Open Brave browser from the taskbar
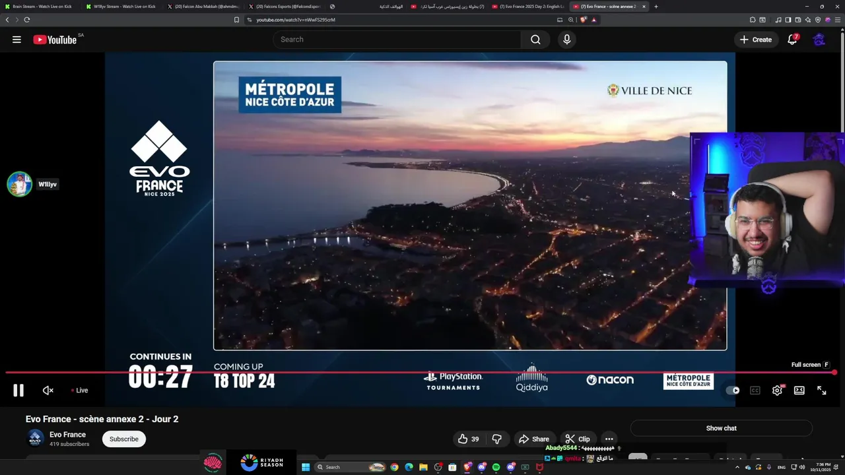Screen dimensions: 845x475 (x=467, y=467)
